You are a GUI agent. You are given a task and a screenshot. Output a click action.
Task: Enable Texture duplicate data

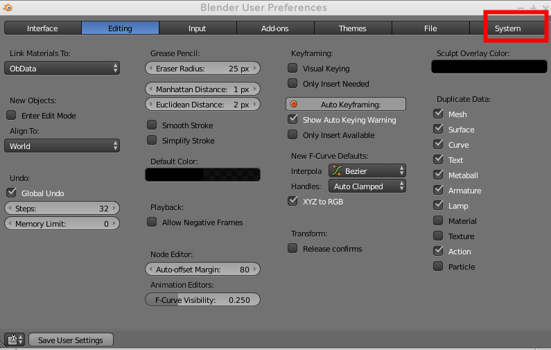pyautogui.click(x=438, y=236)
